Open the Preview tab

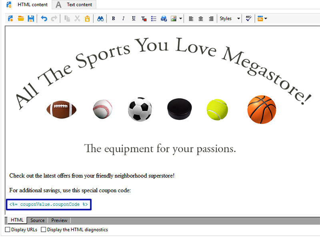[59, 220]
